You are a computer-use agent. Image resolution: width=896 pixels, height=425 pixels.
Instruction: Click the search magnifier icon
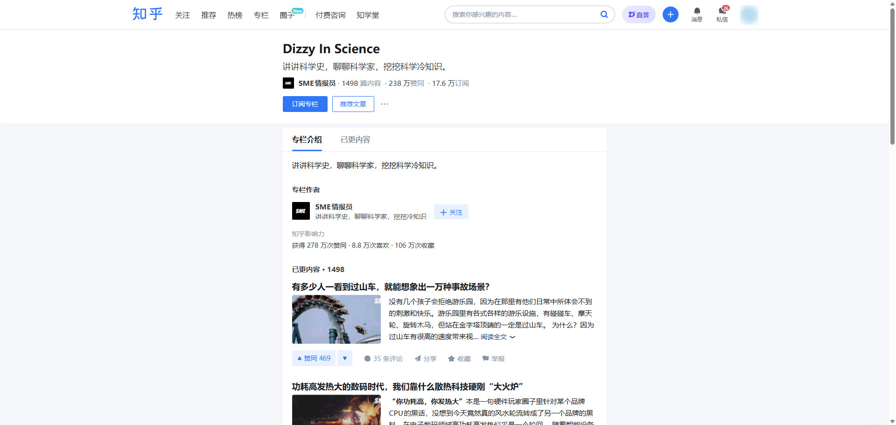[x=604, y=14]
